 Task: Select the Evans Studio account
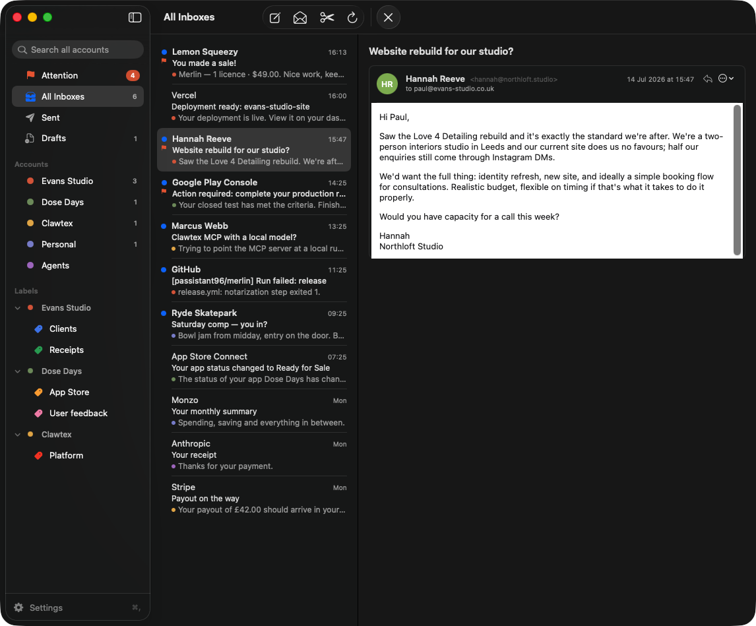coord(78,181)
